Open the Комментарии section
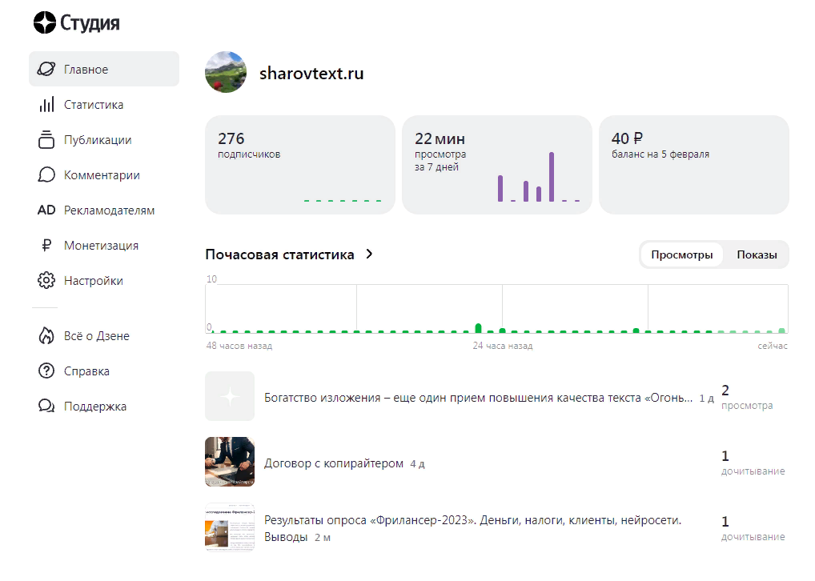Screen dimensions: 815x581 pyautogui.click(x=48, y=174)
